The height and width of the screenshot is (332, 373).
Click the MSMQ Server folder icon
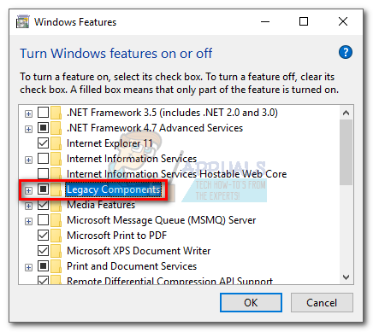[x=56, y=220]
